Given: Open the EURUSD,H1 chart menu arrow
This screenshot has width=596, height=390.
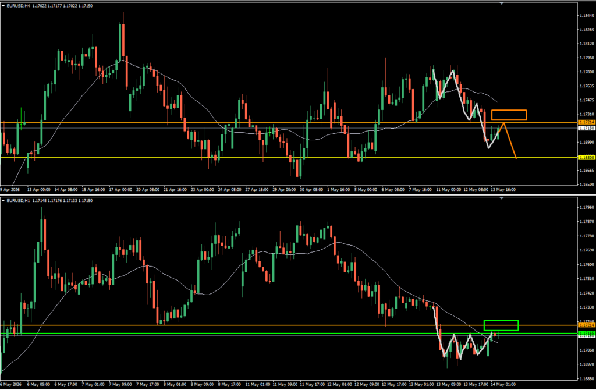Looking at the screenshot, I should point(3,201).
